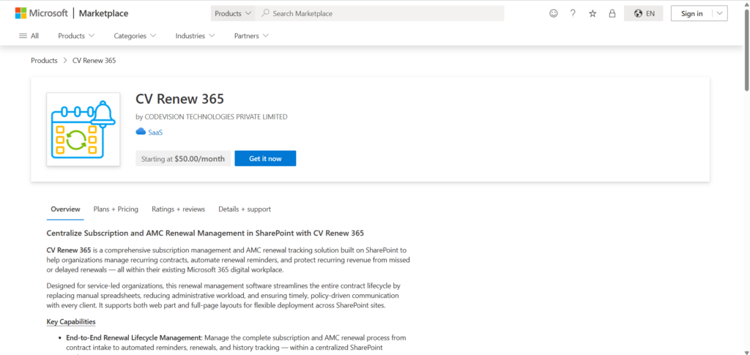Go to the Products breadcrumb

pyautogui.click(x=44, y=61)
